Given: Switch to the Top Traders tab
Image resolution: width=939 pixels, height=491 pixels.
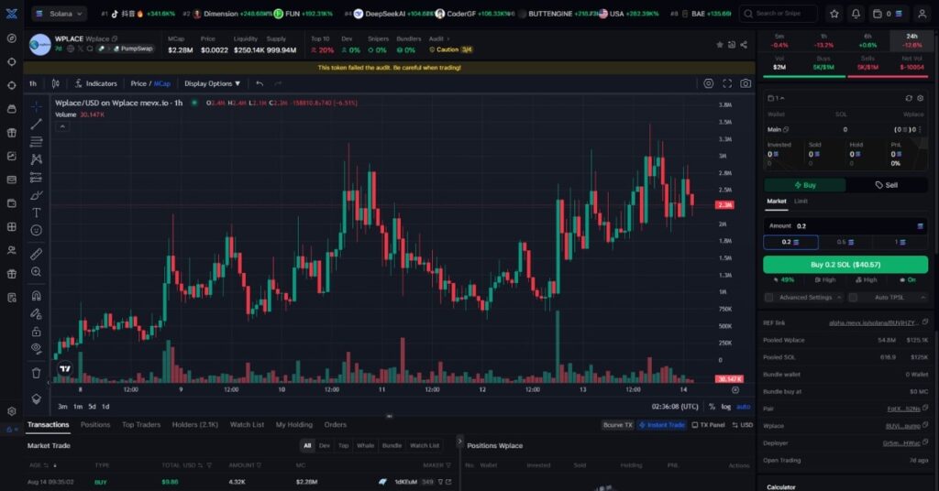Looking at the screenshot, I should pos(141,425).
